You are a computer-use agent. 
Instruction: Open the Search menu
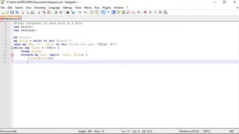pyautogui.click(x=19, y=7)
